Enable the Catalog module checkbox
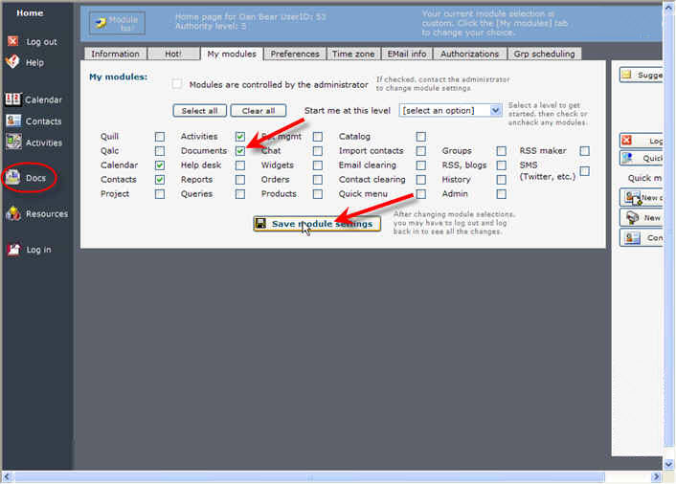Screen dimensions: 676x484 coord(421,137)
